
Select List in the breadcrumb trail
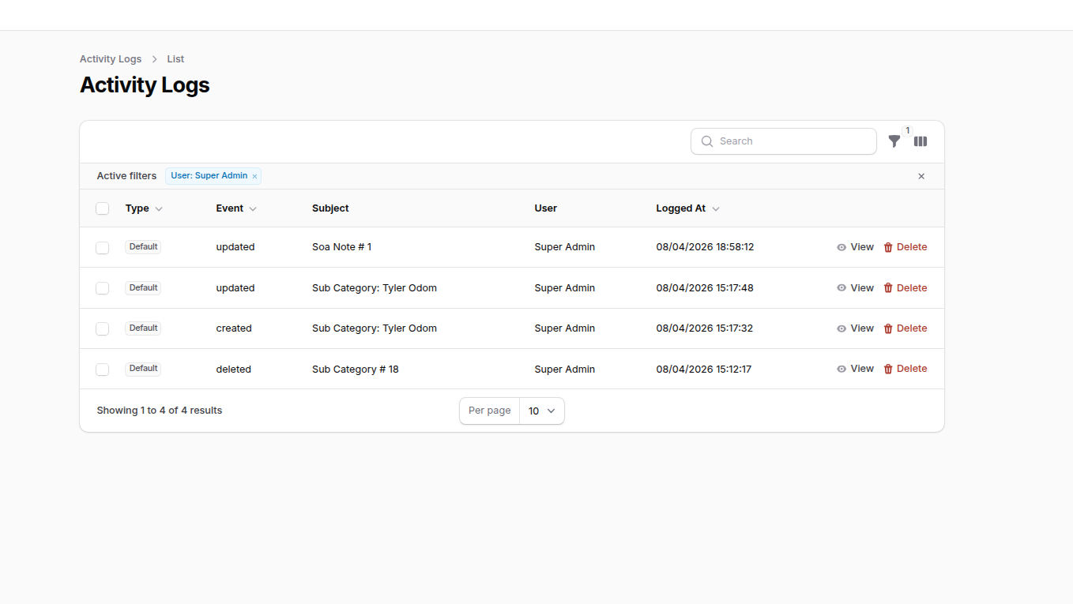pos(175,58)
